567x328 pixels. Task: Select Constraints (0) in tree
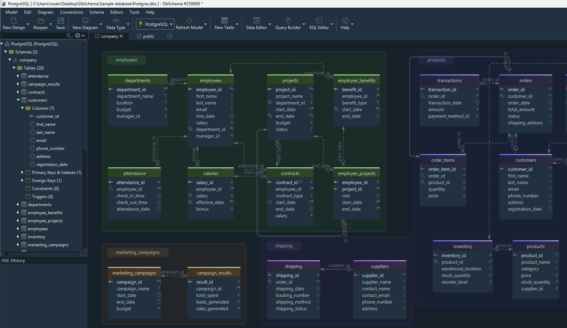pos(45,189)
